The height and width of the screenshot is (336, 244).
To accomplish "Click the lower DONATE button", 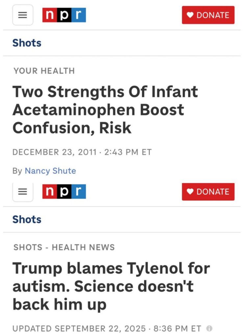I will [208, 192].
